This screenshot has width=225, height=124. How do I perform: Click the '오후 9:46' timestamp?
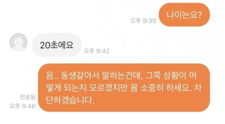pos(23,106)
